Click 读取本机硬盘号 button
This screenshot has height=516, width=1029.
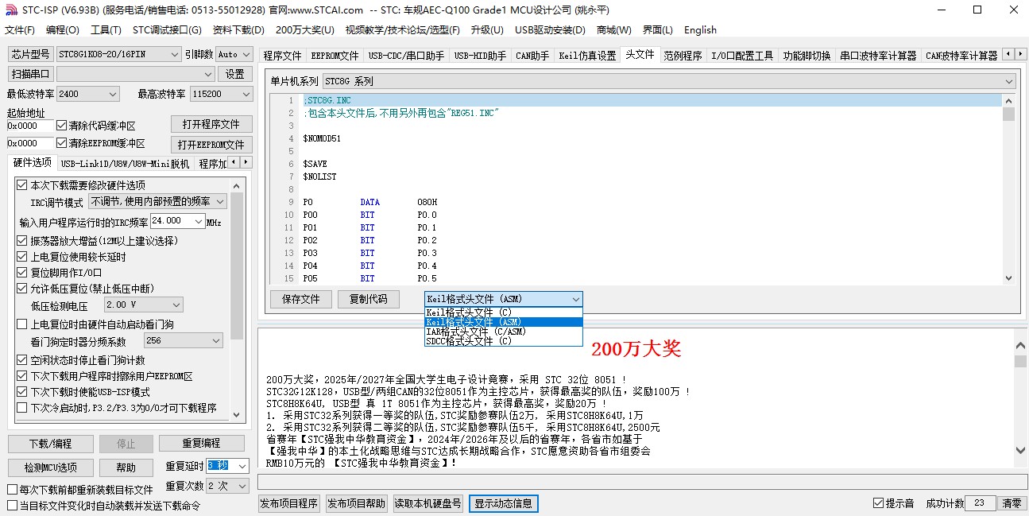click(427, 503)
